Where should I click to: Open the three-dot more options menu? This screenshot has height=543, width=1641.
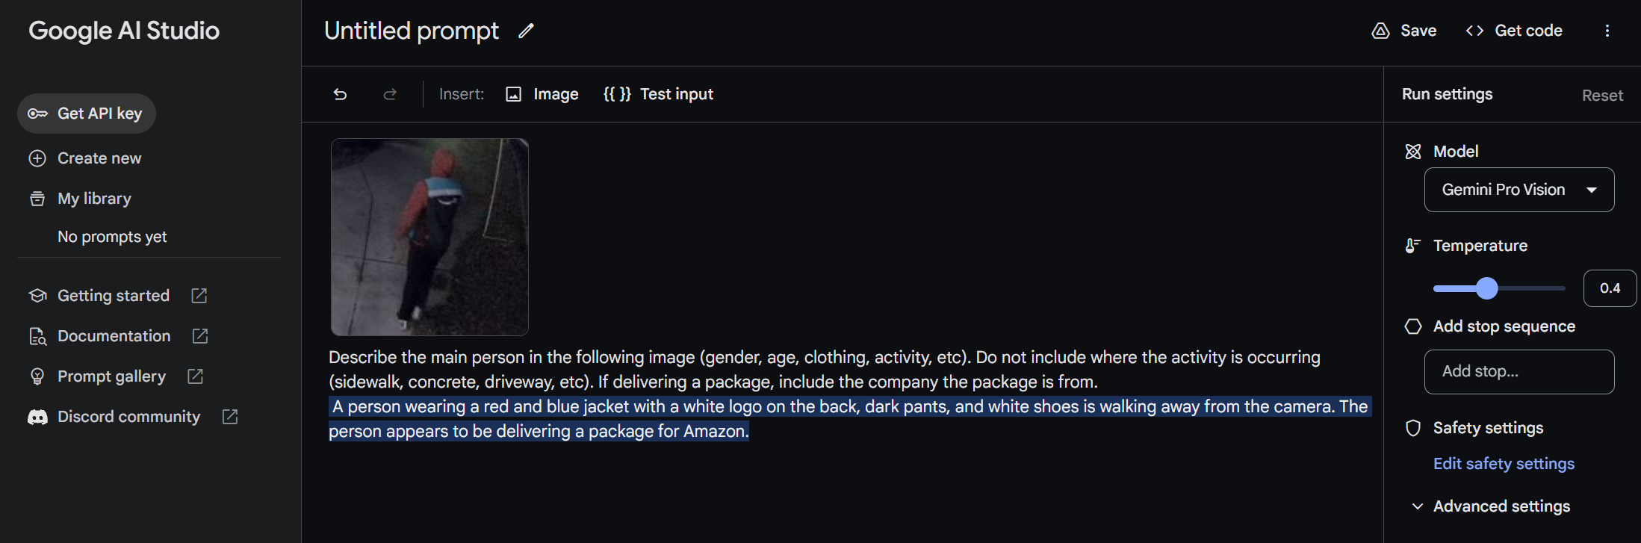(x=1607, y=31)
